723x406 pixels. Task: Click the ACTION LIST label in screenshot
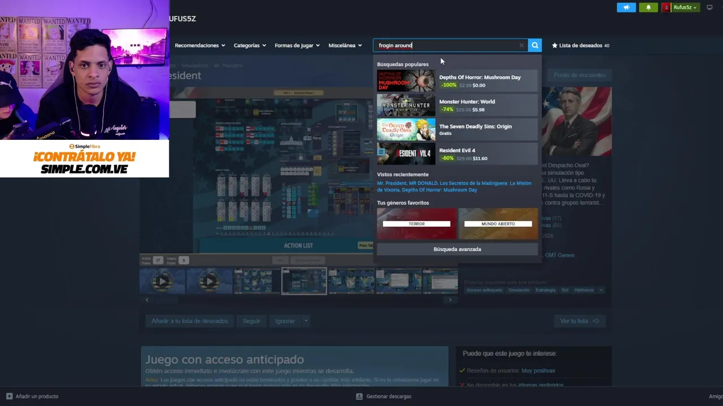coord(298,245)
